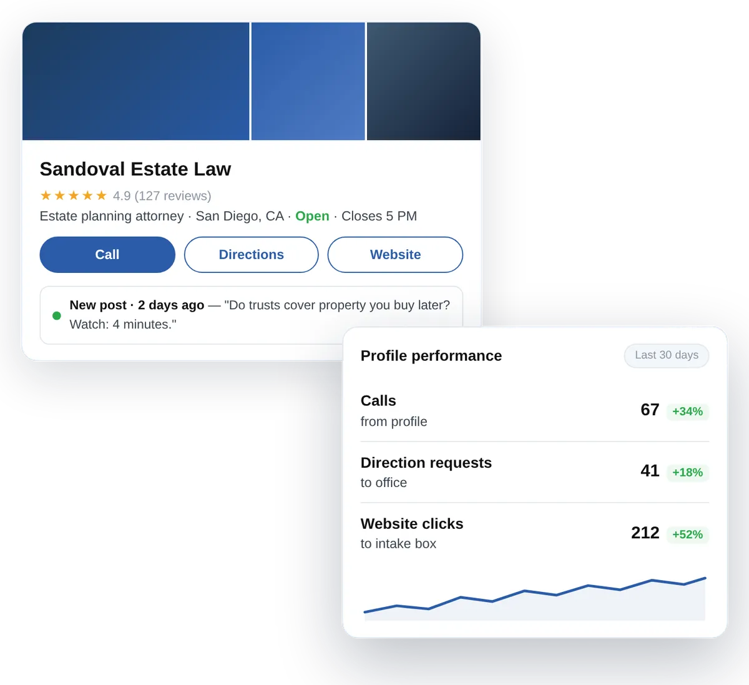Viewport: 749px width, 685px height.
Task: Click the Call button
Action: click(107, 255)
